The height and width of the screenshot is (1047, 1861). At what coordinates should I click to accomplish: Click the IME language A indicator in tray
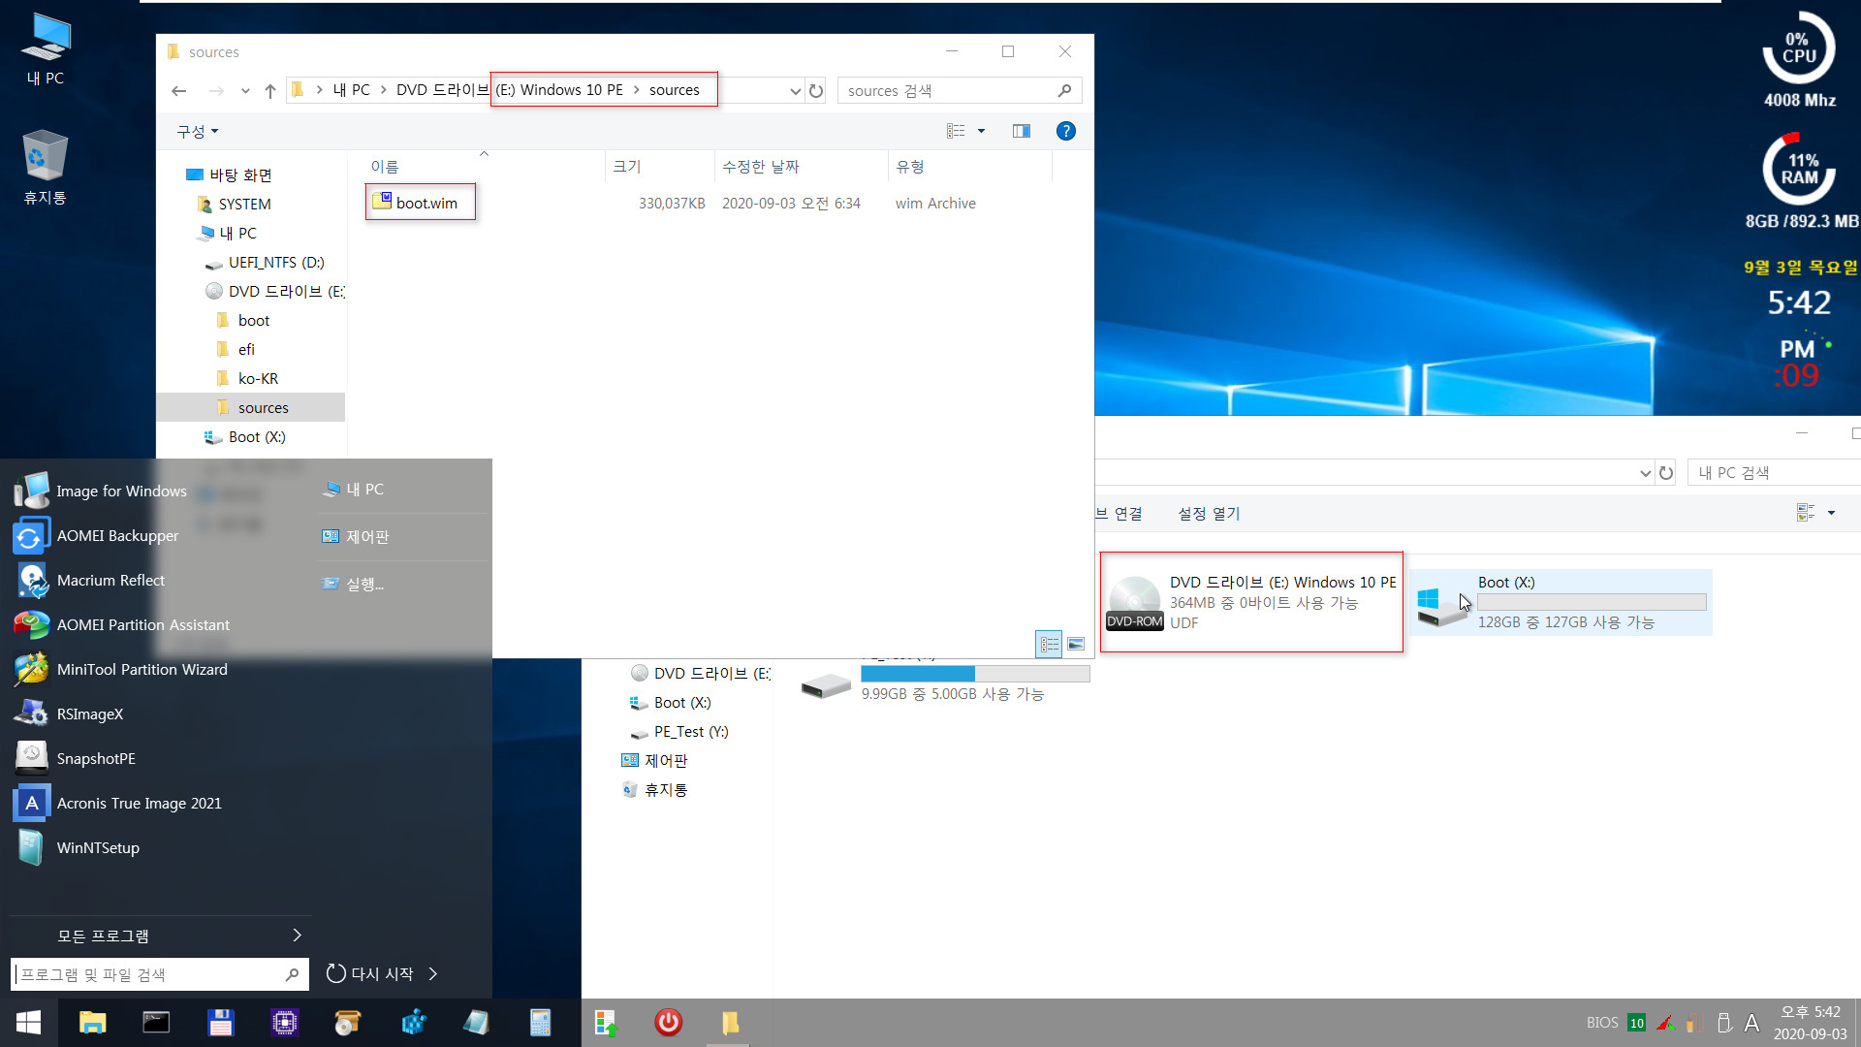[1751, 1023]
